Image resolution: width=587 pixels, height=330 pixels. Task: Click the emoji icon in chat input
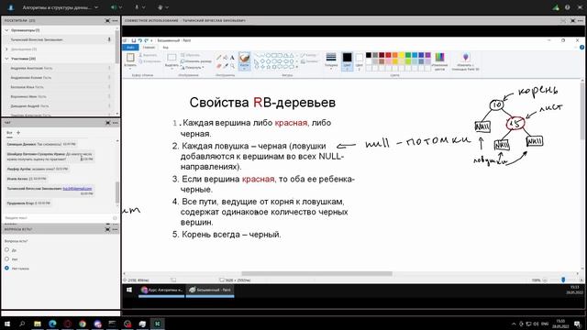[x=115, y=218]
